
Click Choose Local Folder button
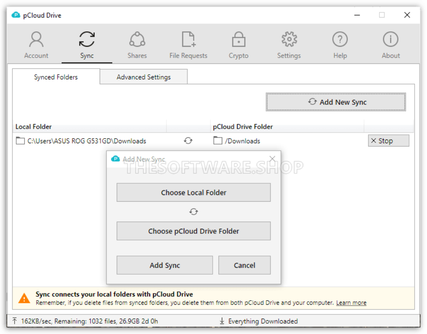[193, 192]
